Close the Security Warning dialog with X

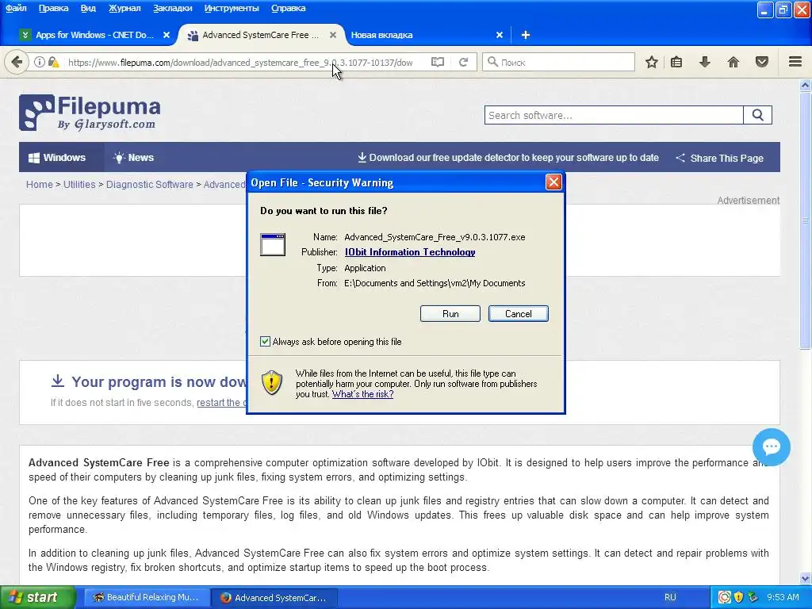click(x=553, y=182)
